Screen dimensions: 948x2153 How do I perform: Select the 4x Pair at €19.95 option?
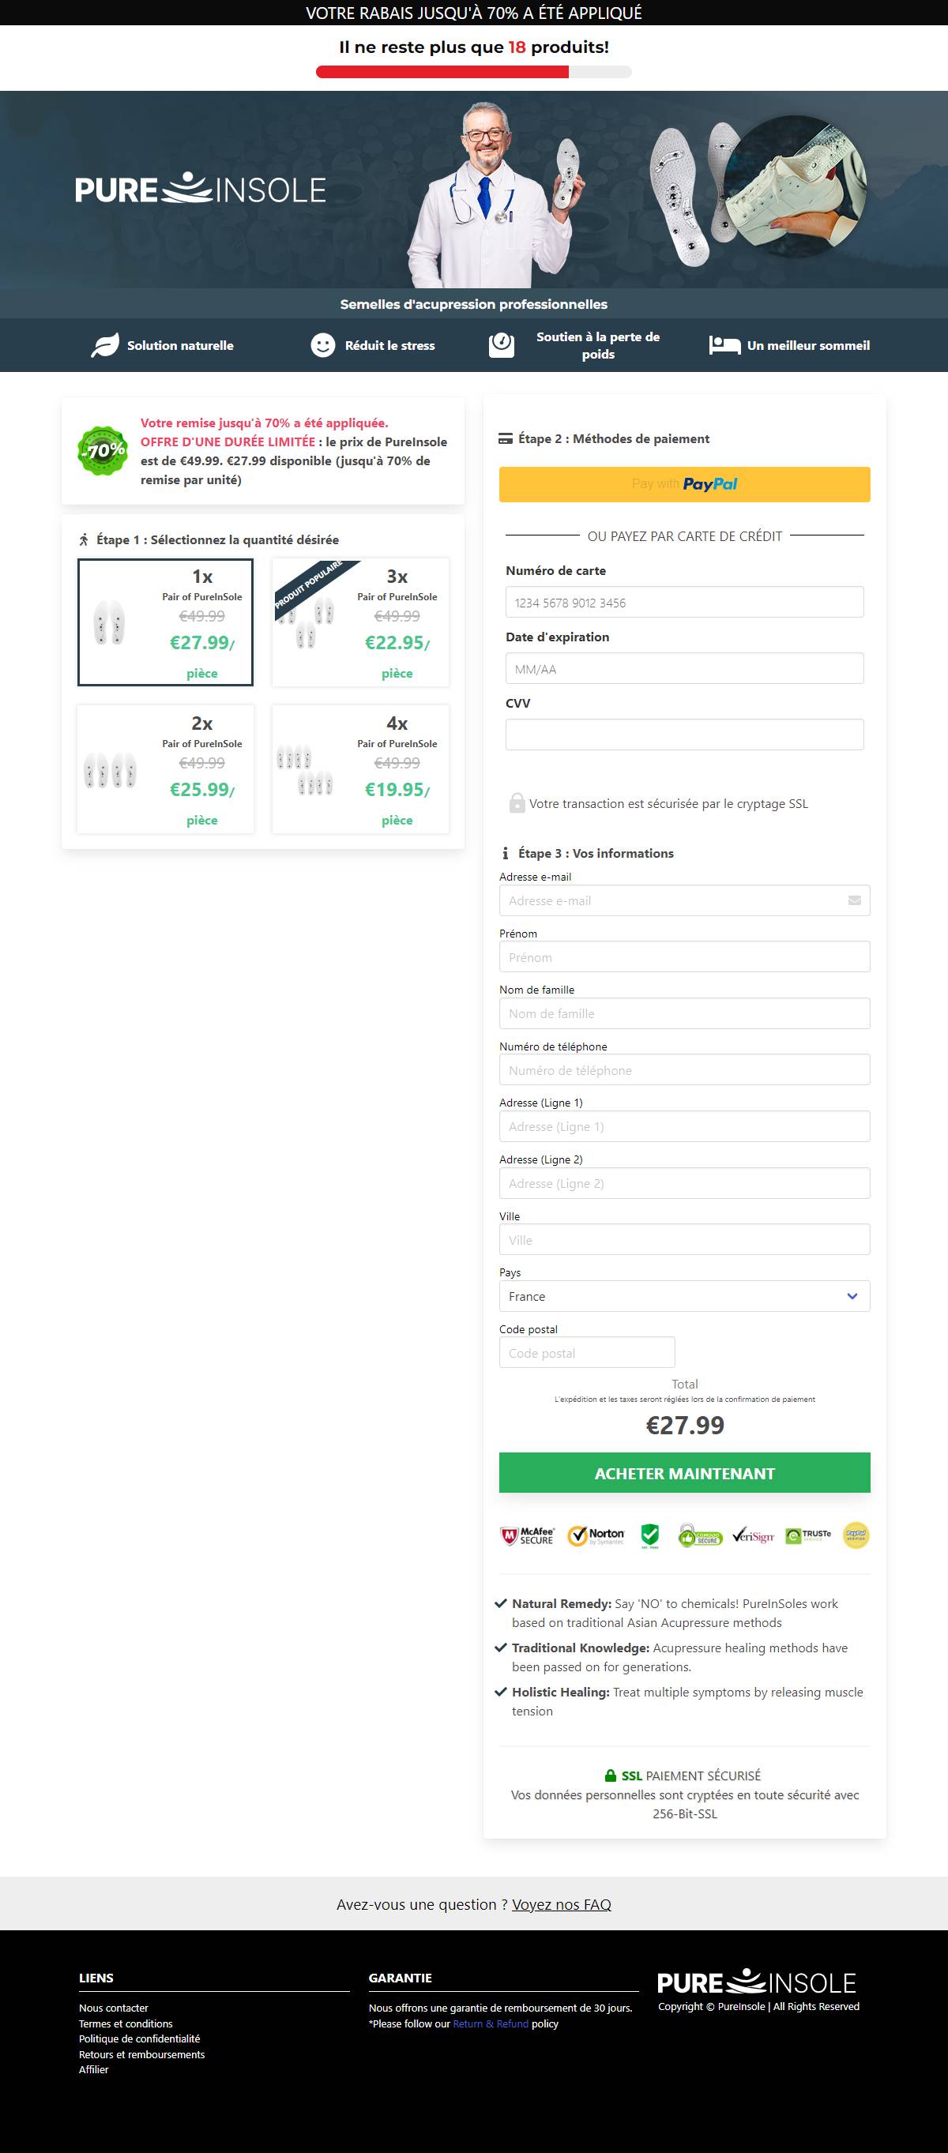360,769
